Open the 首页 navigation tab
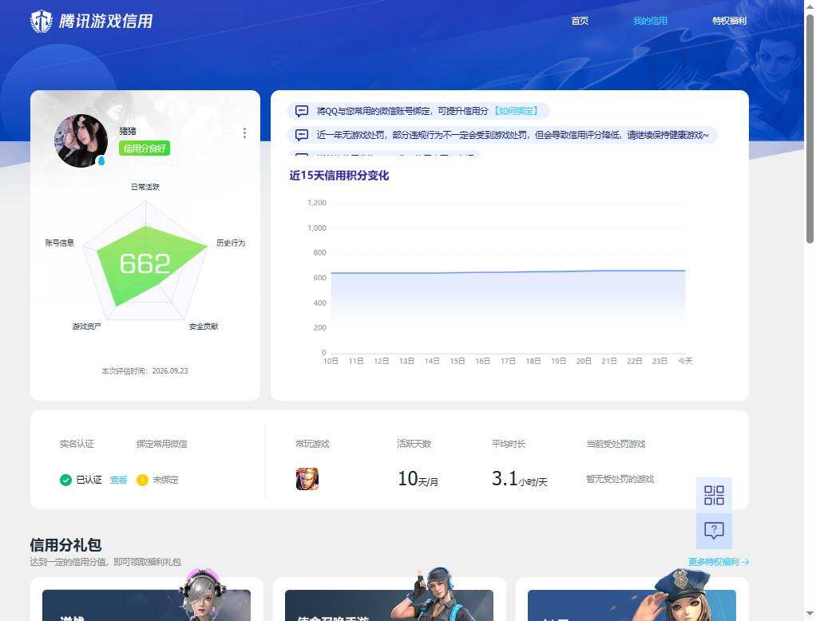 click(580, 21)
